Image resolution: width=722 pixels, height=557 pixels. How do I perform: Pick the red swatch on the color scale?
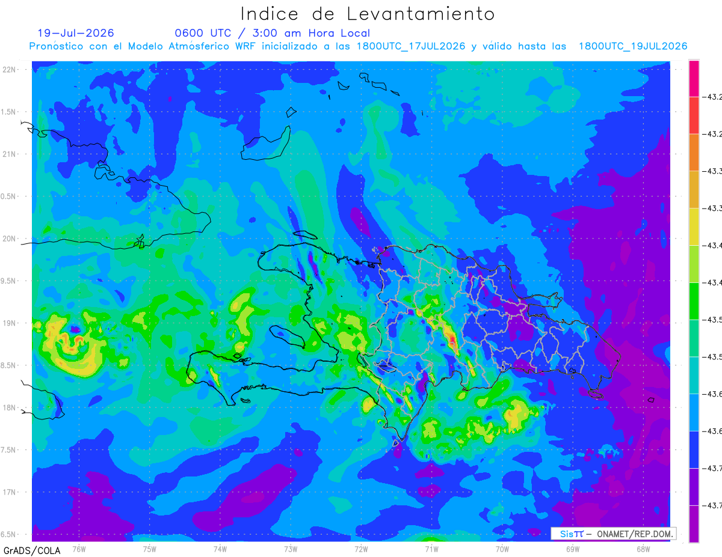click(694, 115)
